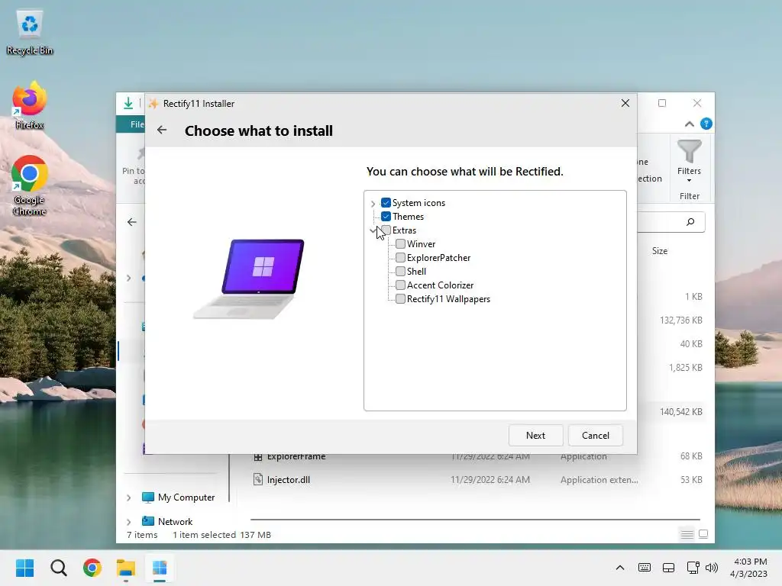The height and width of the screenshot is (586, 782).
Task: Expand the collapsed navigation pane node above
Action: [128, 278]
